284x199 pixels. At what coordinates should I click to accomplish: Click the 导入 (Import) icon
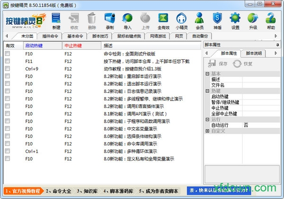point(128,20)
